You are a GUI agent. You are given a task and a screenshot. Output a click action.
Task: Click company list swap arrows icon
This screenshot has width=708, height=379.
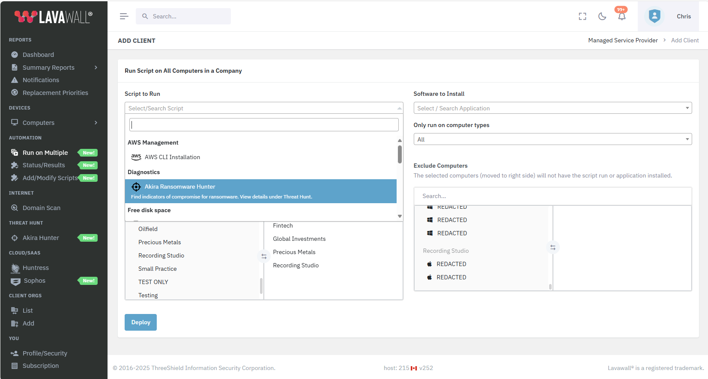(x=264, y=256)
